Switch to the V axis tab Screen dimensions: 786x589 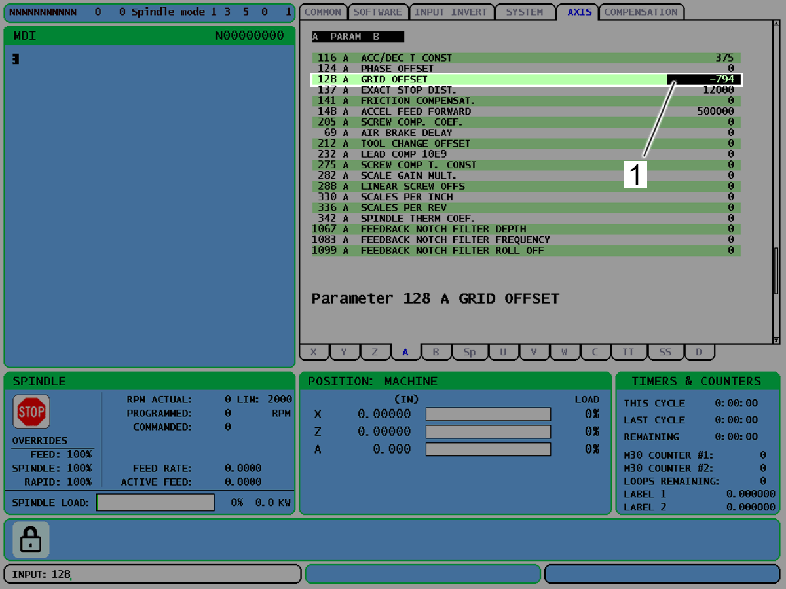pos(534,352)
